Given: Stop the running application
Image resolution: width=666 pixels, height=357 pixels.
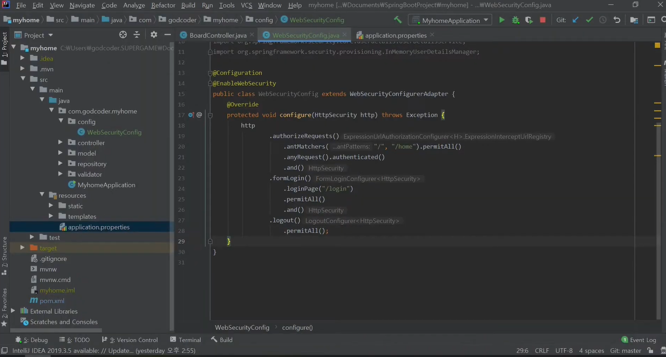Looking at the screenshot, I should coord(543,20).
